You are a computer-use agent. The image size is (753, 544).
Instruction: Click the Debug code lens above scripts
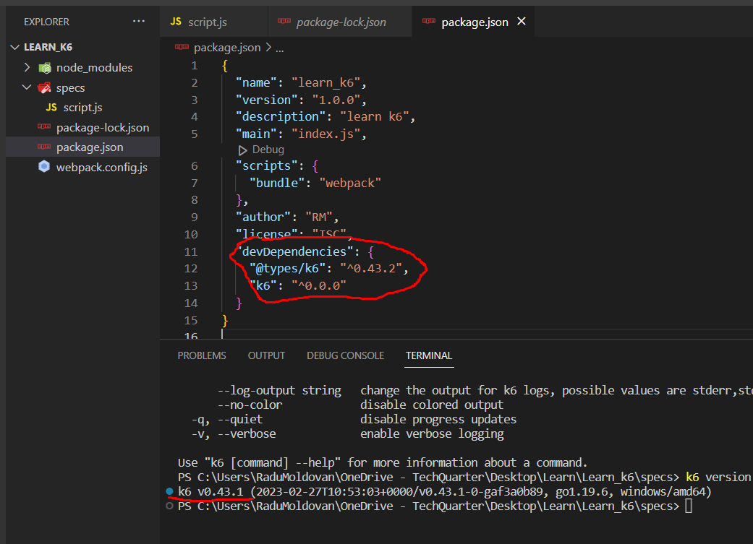pyautogui.click(x=268, y=150)
